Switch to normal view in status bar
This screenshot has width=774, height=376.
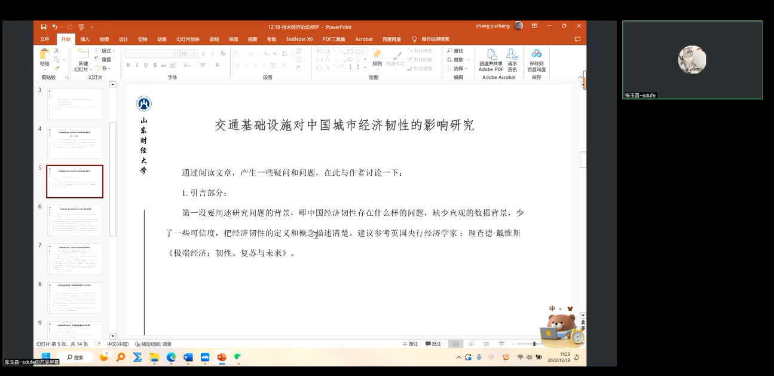[455, 344]
